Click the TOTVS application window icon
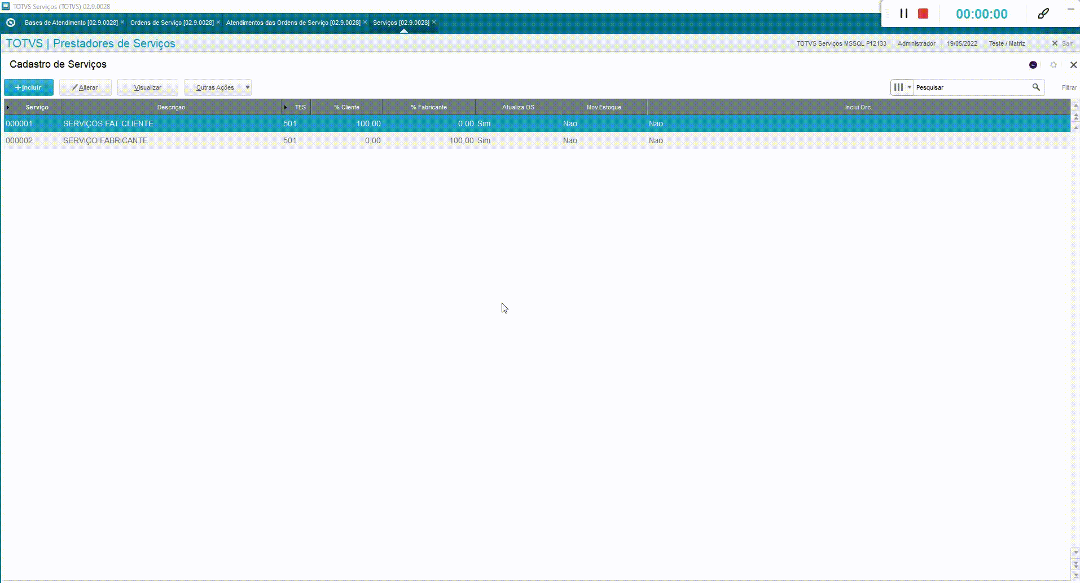This screenshot has width=1080, height=583. click(6, 6)
